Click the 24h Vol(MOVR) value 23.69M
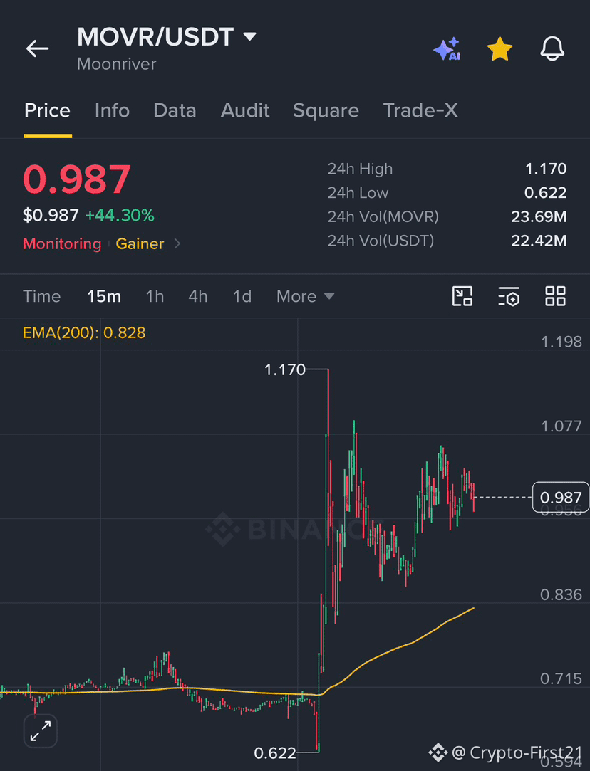 539,217
